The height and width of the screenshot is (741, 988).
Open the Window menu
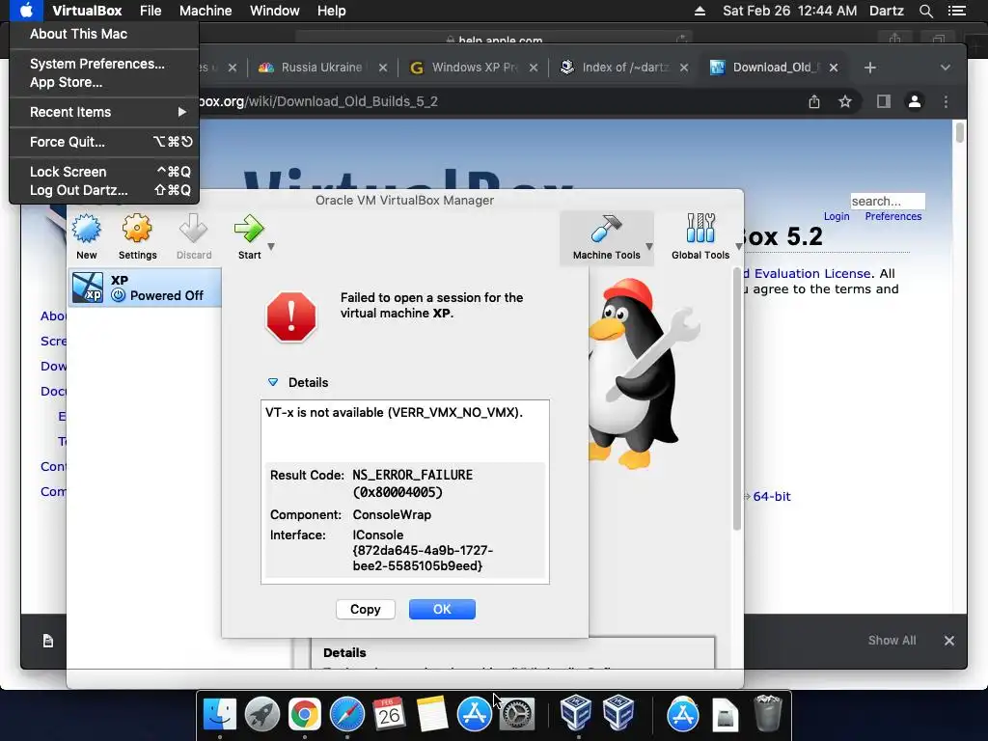[x=275, y=11]
